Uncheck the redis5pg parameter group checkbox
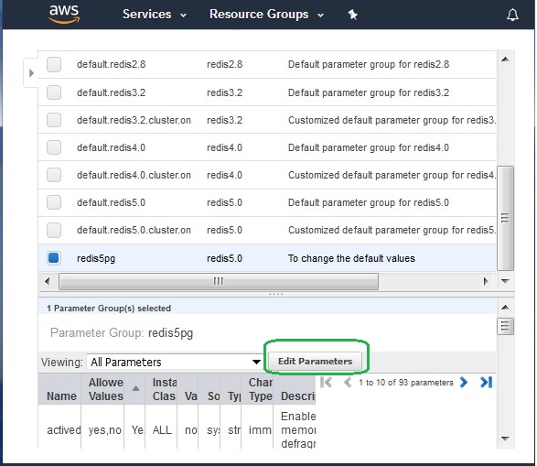This screenshot has height=466, width=537. tap(54, 257)
